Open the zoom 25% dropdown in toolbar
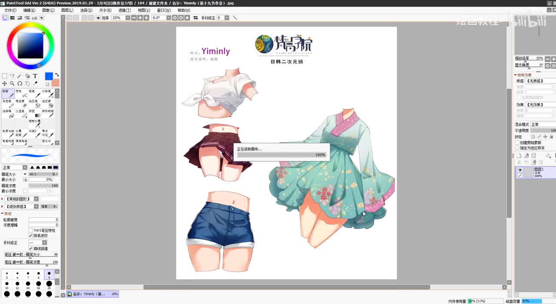Image resolution: width=556 pixels, height=304 pixels. click(128, 18)
